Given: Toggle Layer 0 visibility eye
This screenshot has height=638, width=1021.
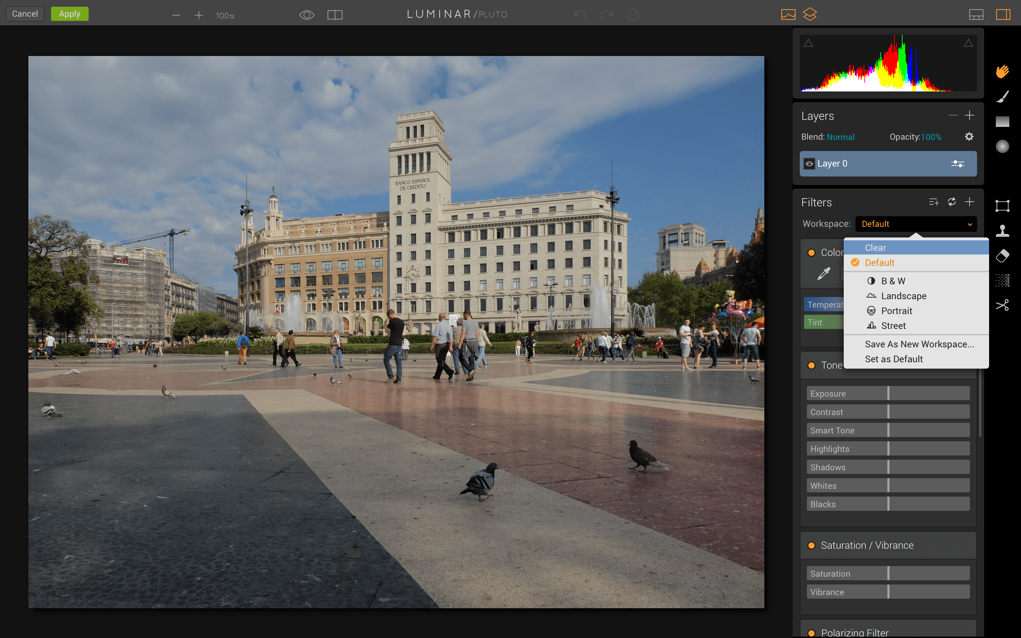Looking at the screenshot, I should (809, 164).
